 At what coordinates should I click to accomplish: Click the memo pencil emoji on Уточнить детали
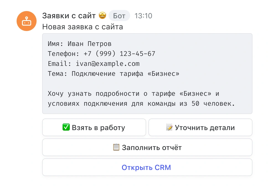[x=169, y=128]
